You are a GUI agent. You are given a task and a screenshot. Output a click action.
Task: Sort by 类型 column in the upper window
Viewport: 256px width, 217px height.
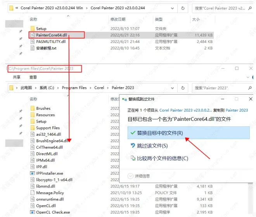tap(159, 19)
